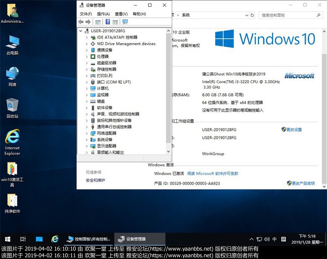Open the address bar history dropdown arrow
Screen dimensions: 327x259
(x=247, y=15)
